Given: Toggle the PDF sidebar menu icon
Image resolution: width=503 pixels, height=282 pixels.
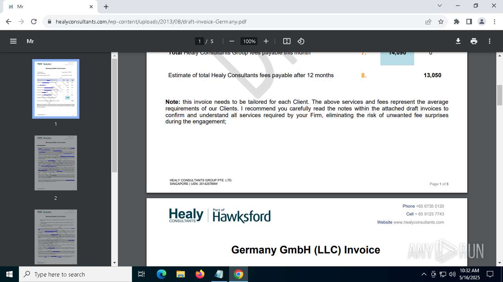Looking at the screenshot, I should 13,41.
